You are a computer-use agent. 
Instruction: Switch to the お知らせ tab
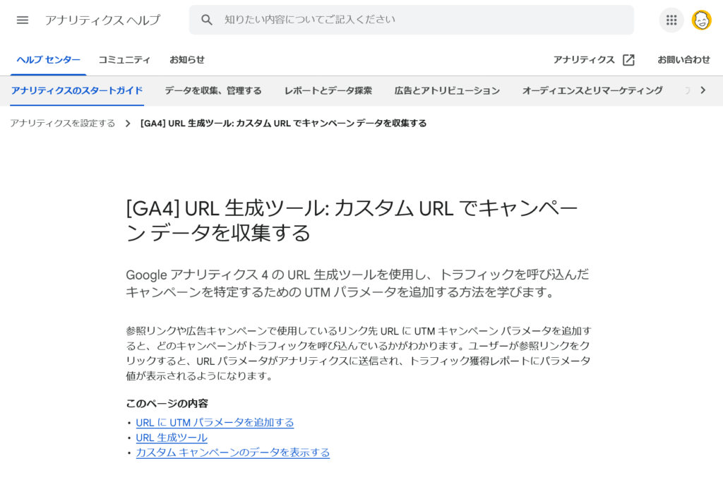tap(187, 60)
